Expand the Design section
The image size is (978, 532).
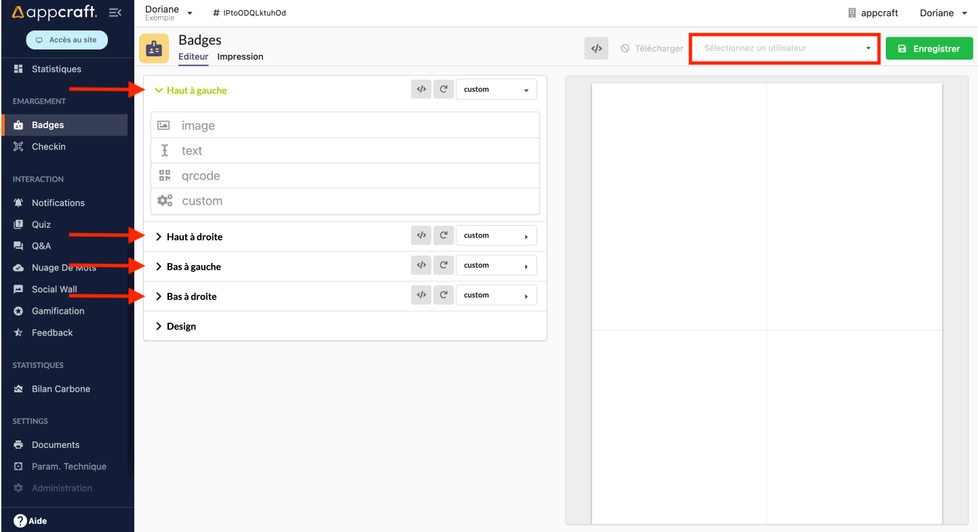[176, 326]
